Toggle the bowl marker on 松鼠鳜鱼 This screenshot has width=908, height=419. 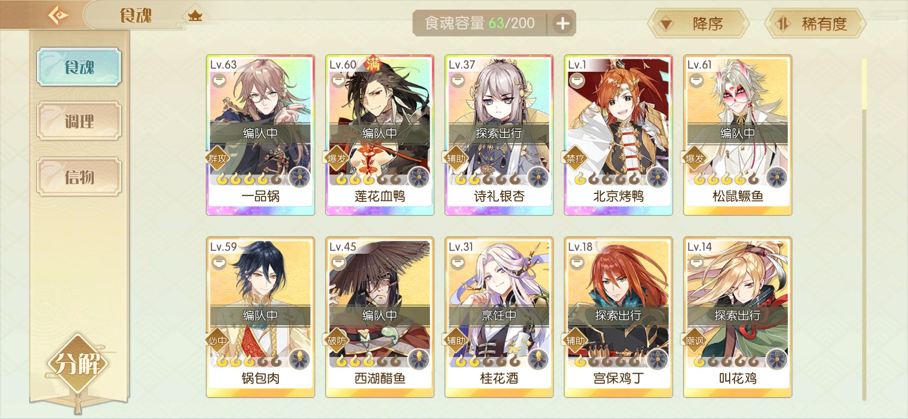click(696, 81)
